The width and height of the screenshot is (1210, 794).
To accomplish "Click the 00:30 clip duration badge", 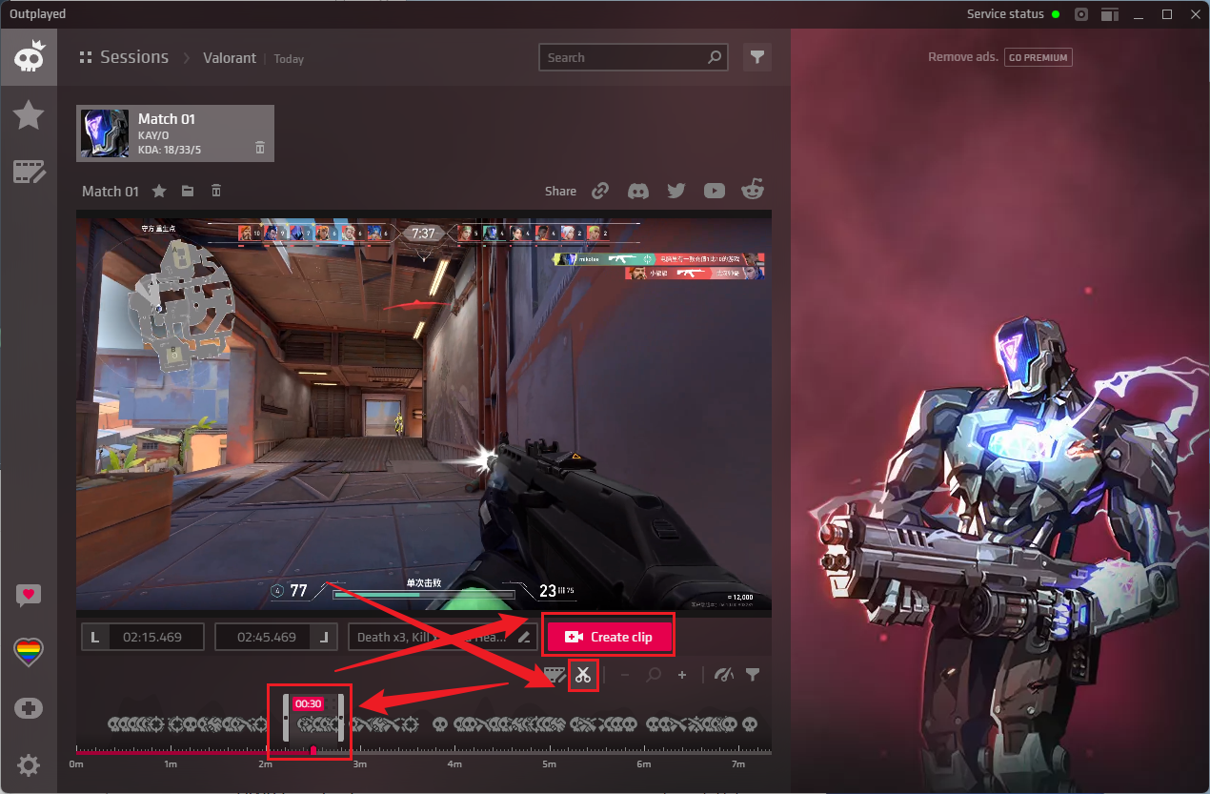I will [x=308, y=703].
